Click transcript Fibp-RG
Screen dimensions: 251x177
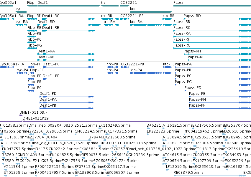[x=32, y=48]
